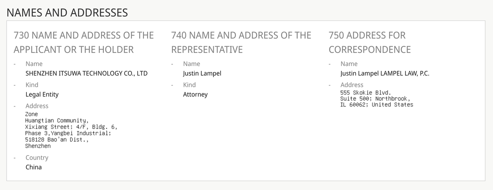Click the NAMES AND ADDRESSES section heading
Screen dimensions: 493x190
tap(67, 13)
